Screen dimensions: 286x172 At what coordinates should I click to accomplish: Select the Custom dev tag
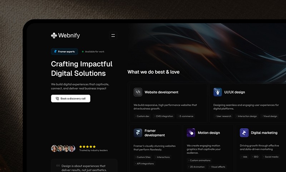coord(142,116)
